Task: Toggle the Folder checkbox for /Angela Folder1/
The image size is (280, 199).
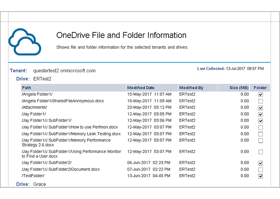Action: tap(261, 94)
